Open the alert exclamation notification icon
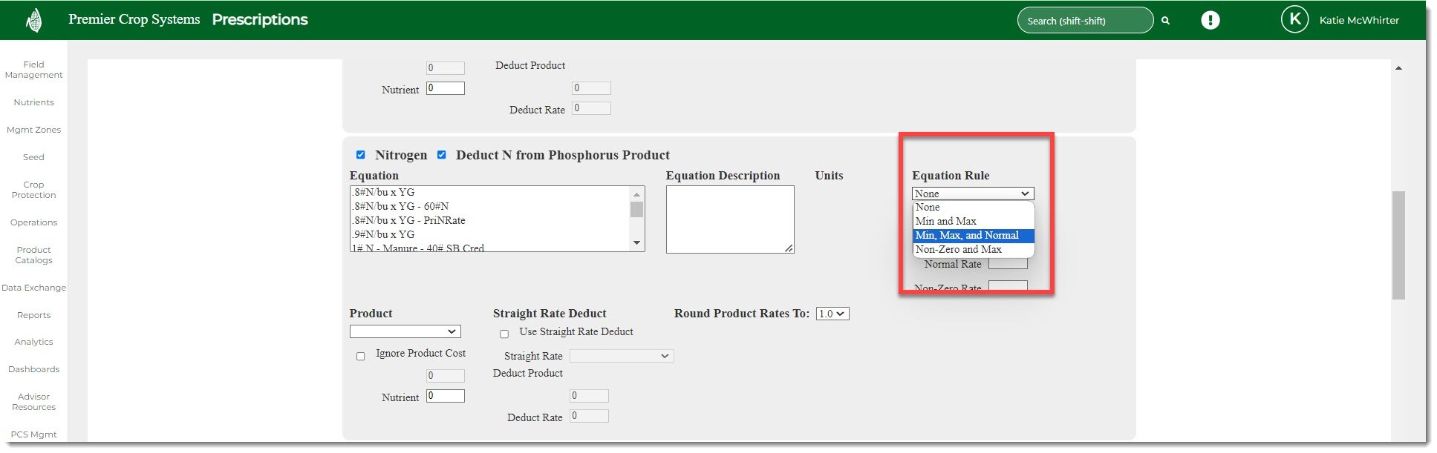1437x453 pixels. [1210, 20]
